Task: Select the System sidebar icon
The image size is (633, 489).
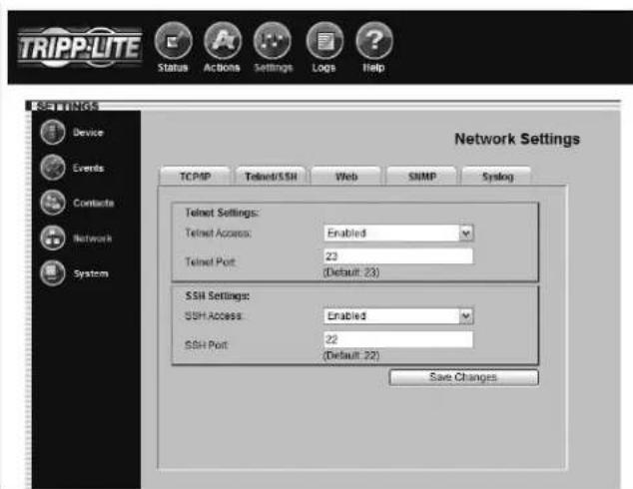Action: (x=53, y=273)
